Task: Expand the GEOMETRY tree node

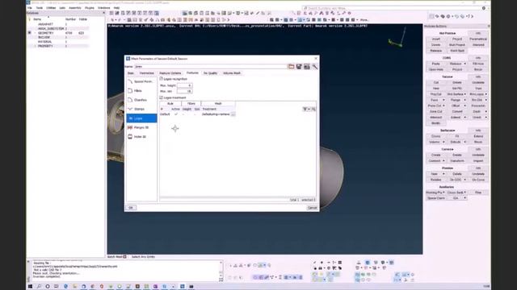Action: tap(35, 33)
